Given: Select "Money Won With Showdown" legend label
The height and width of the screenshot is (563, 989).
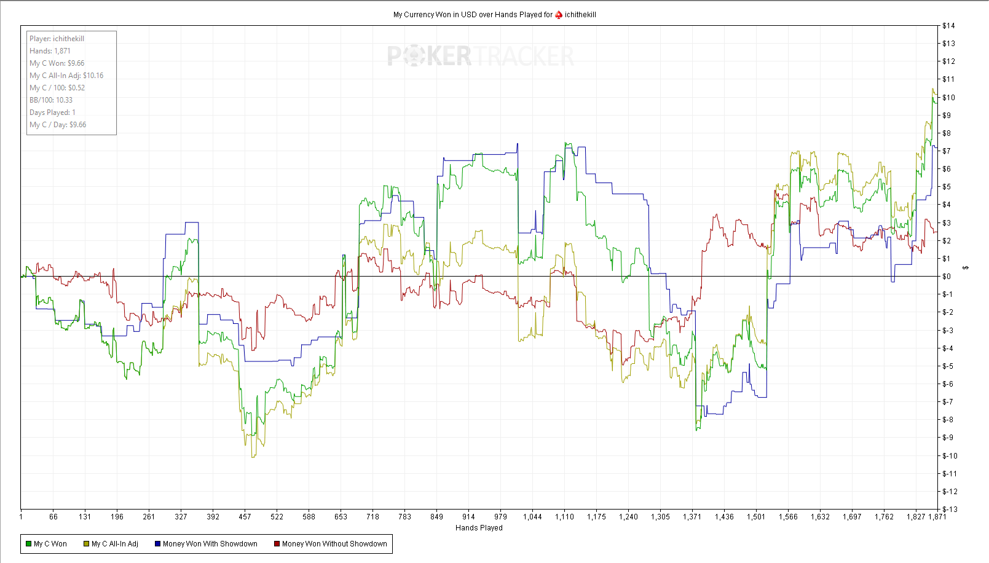Looking at the screenshot, I should [210, 544].
